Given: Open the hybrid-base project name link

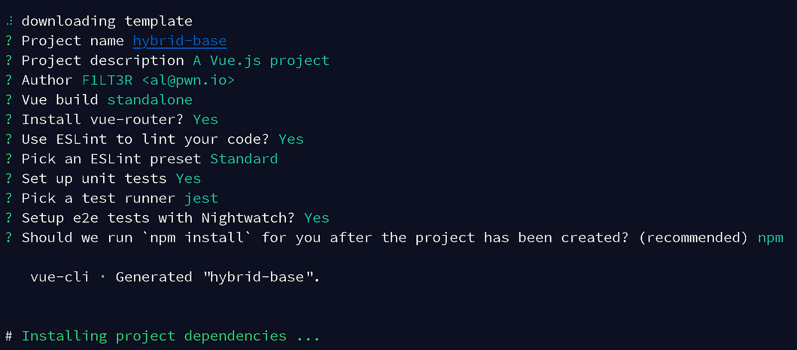Looking at the screenshot, I should 180,41.
